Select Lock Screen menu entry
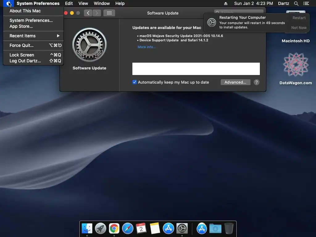 pyautogui.click(x=33, y=55)
